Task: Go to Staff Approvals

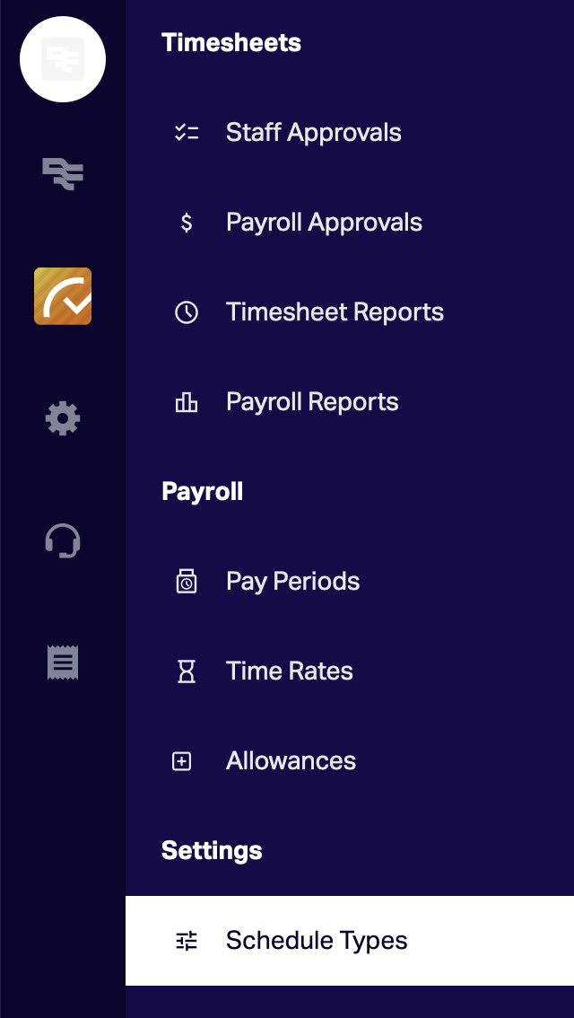Action: tap(313, 133)
